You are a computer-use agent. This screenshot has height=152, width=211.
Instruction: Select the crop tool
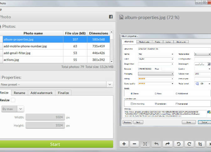pos(199,144)
